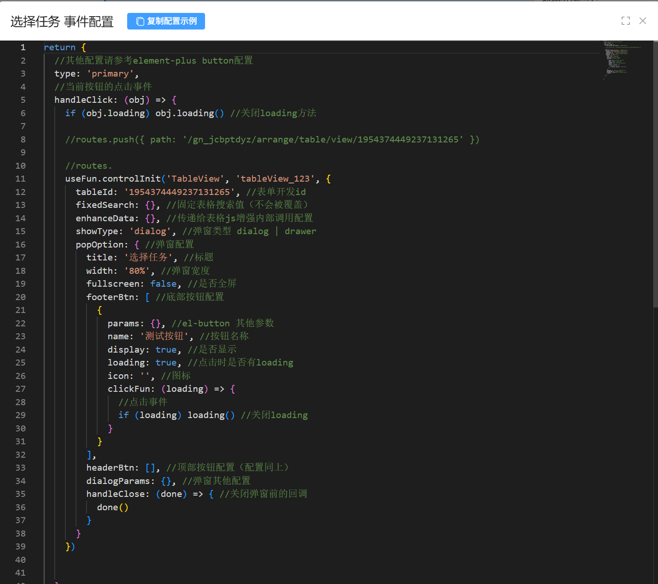Click comment //其他配置请参考element-plus button配置

coord(153,60)
